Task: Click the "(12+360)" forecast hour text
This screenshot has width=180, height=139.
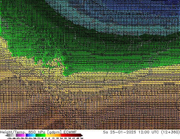Action: [x=170, y=132]
